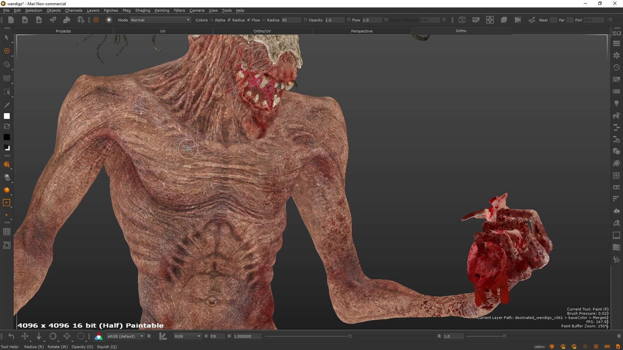This screenshot has height=350, width=623.
Task: Open the RGB channel display dropdown
Action: [x=187, y=336]
